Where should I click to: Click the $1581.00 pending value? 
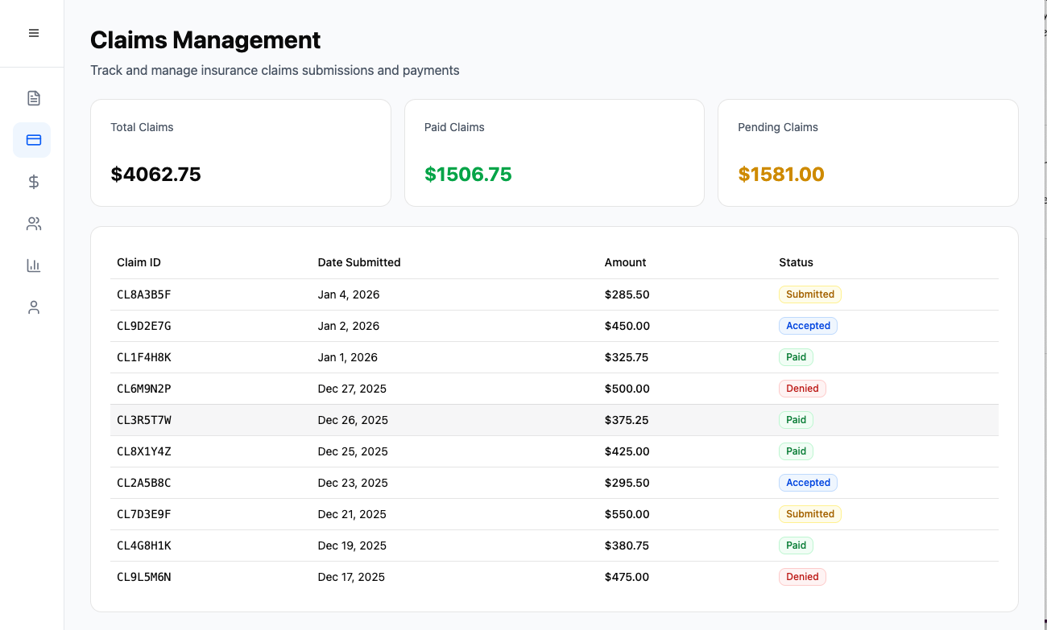pos(781,175)
